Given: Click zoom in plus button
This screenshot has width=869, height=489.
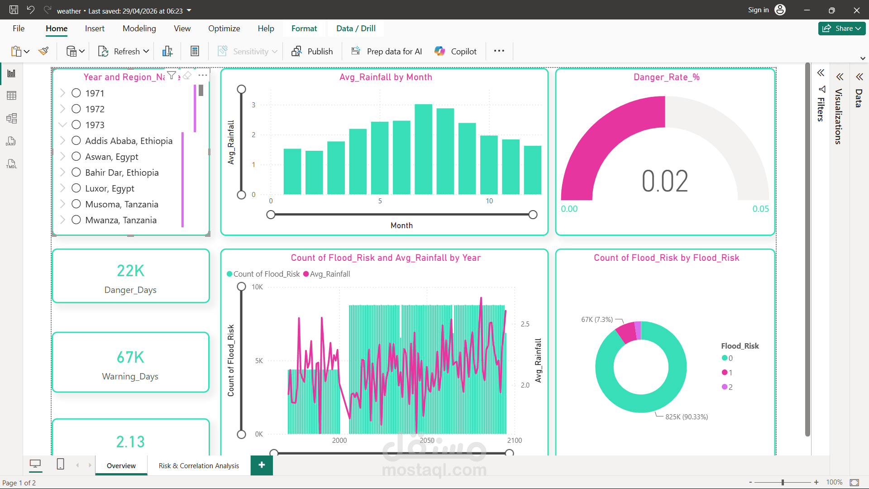Looking at the screenshot, I should (816, 482).
